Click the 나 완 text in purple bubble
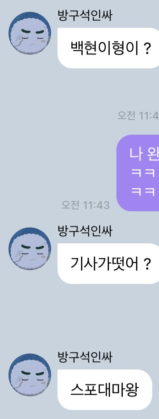 pos(144,154)
